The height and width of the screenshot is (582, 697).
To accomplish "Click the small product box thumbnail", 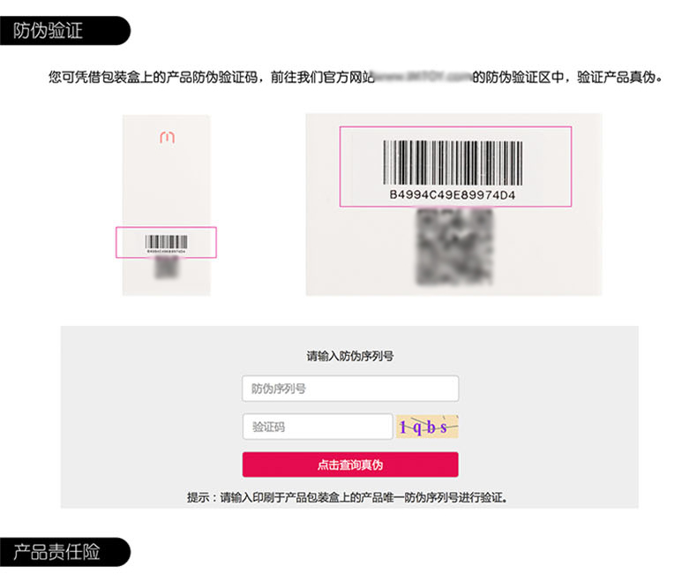I will [166, 205].
